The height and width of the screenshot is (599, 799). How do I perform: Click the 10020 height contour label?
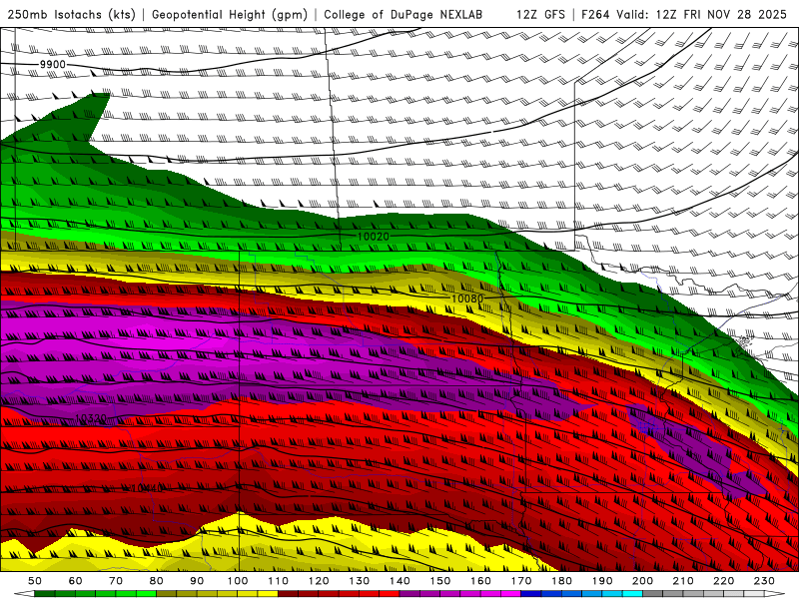(x=373, y=237)
